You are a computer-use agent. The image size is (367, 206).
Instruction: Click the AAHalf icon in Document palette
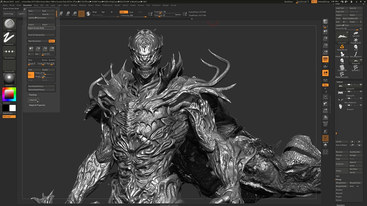(x=52, y=49)
